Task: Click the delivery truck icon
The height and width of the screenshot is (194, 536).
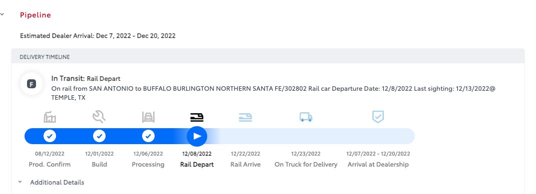Action: pos(306,117)
